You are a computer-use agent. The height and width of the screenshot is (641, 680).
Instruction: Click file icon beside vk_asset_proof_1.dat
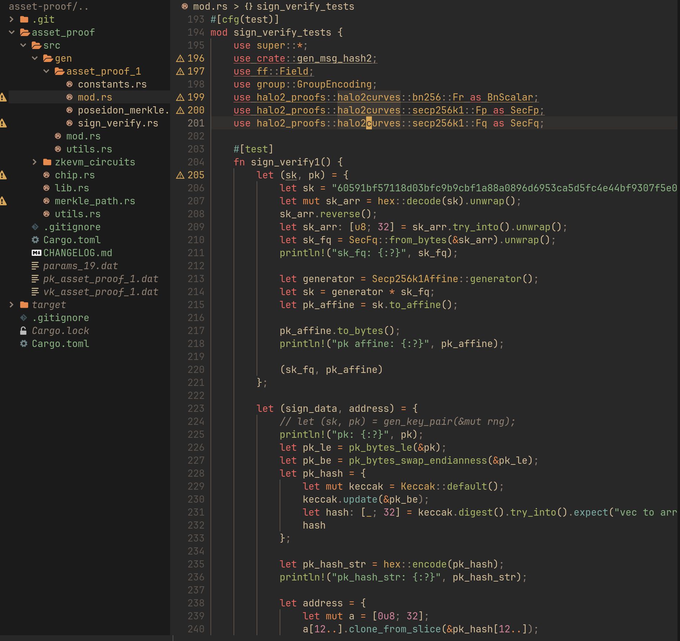click(x=35, y=292)
